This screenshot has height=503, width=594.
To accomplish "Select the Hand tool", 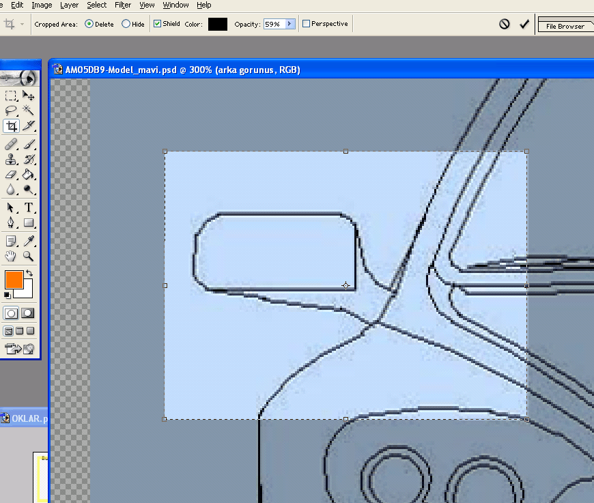I will [11, 257].
